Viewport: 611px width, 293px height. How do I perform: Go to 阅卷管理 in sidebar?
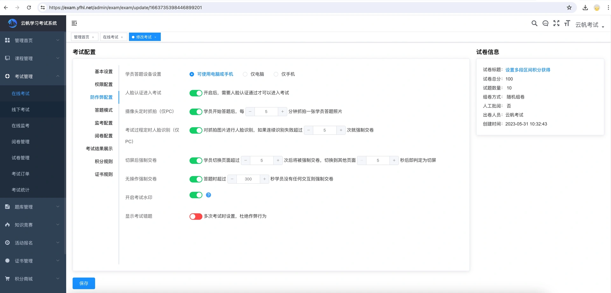[21, 142]
